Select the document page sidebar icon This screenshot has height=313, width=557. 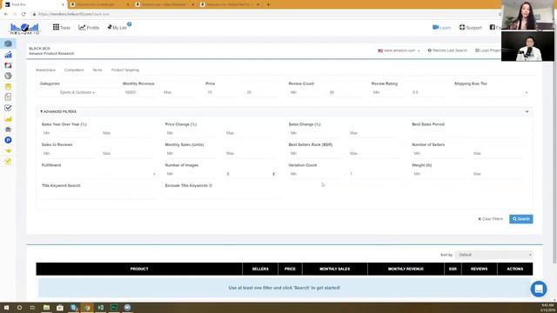tap(8, 97)
